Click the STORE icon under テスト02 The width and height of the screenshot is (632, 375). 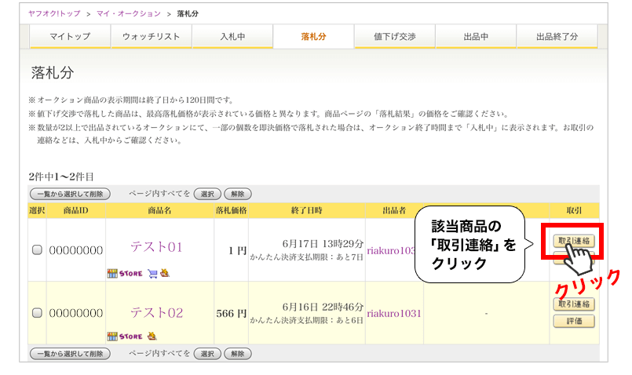coord(125,336)
